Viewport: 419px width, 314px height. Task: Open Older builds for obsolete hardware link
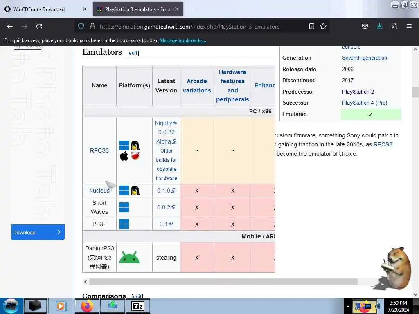(x=166, y=164)
